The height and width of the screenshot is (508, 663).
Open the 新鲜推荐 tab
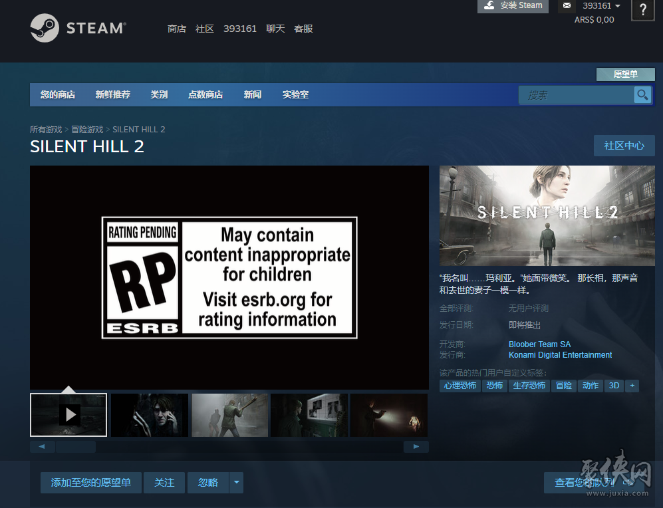pos(113,94)
